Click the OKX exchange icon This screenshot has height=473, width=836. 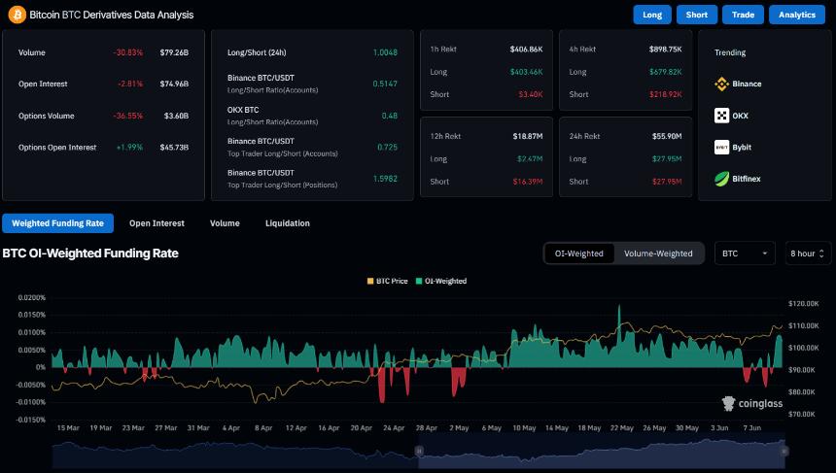click(721, 116)
